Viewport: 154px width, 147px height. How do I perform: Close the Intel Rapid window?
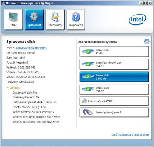coord(150,3)
